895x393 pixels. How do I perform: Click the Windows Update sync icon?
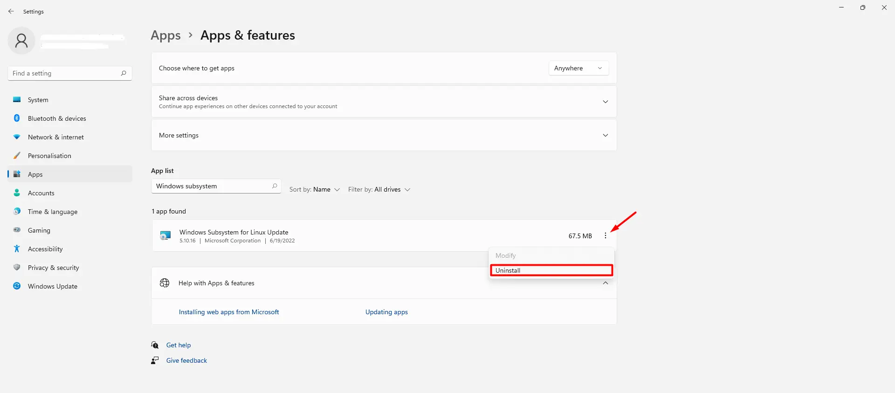click(x=17, y=286)
